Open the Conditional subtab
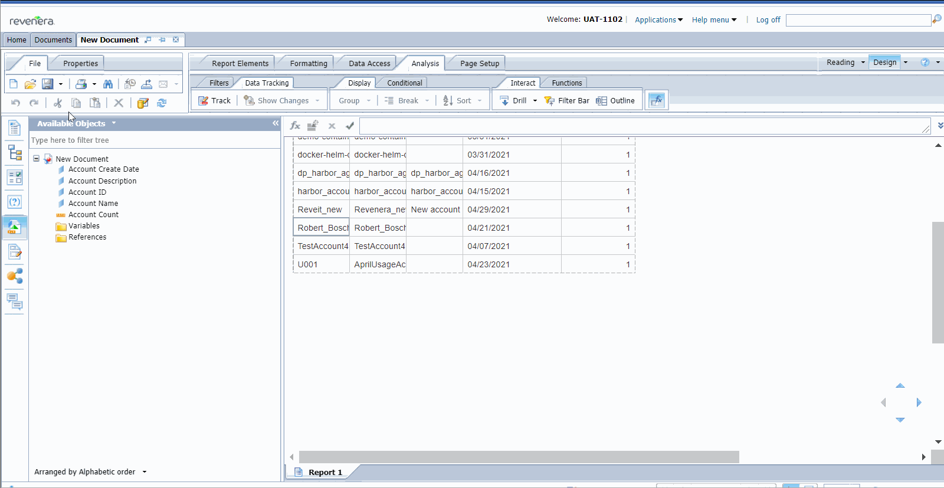This screenshot has height=488, width=944. [405, 83]
